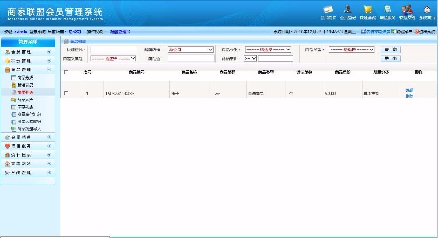Open the 商品类型 filter dropdown
The width and height of the screenshot is (438, 238).
(352, 50)
